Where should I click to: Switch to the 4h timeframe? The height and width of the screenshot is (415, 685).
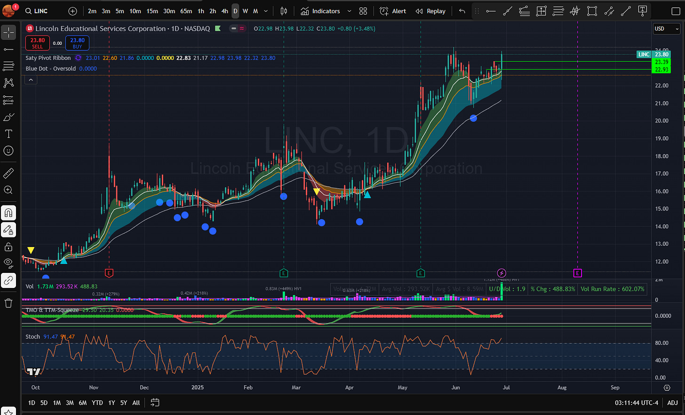(x=225, y=11)
